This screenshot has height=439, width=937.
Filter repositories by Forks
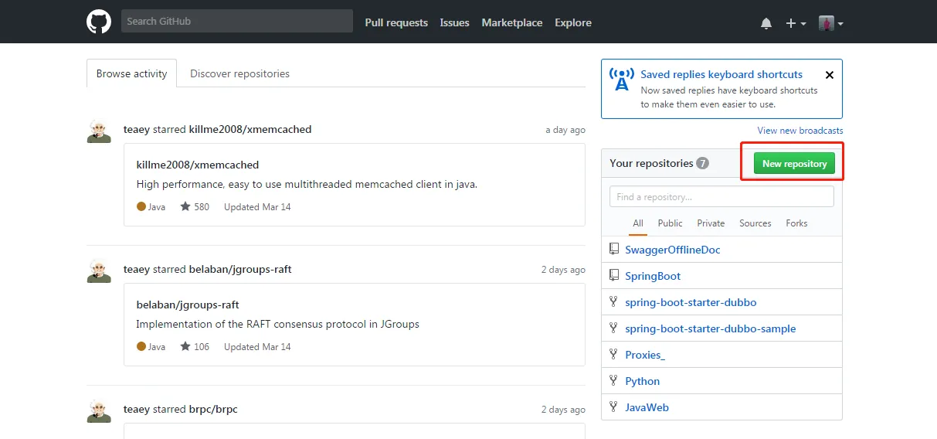[x=796, y=223]
